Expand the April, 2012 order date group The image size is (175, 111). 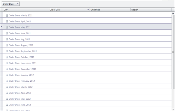[7, 93]
